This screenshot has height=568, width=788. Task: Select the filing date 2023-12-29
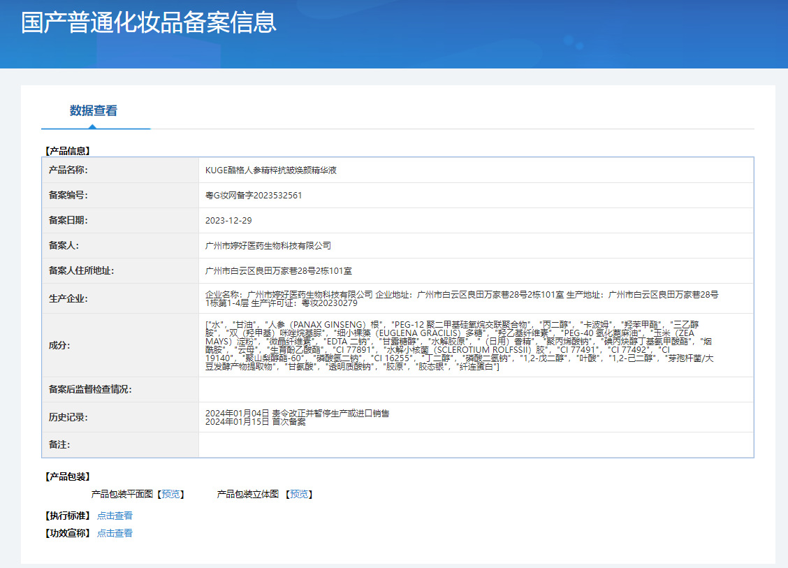click(x=228, y=221)
